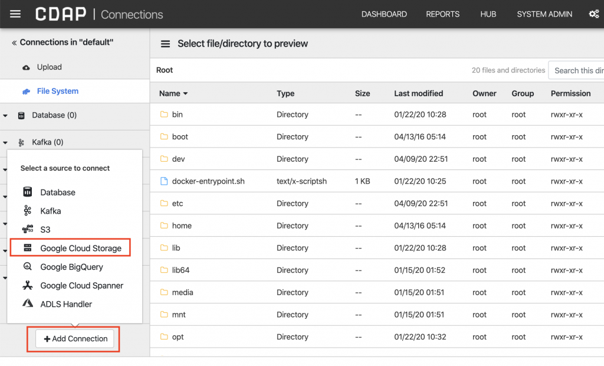Open the home directory
The image size is (604, 366).
click(182, 226)
